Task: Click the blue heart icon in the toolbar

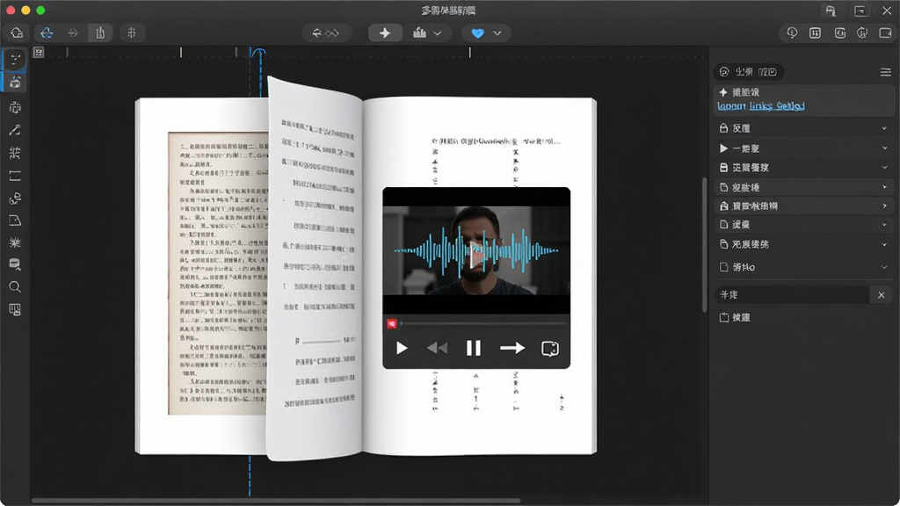Action: (477, 33)
